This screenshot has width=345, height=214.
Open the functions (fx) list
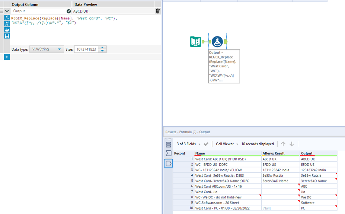(x=7, y=17)
